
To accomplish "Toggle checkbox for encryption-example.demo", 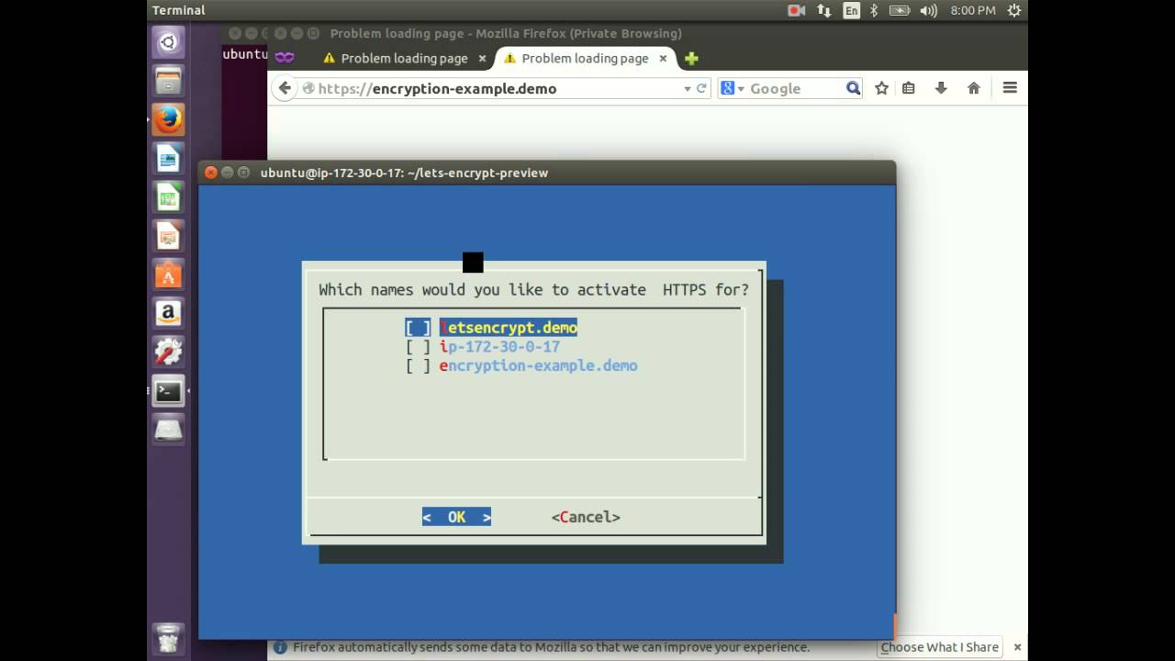I will [x=418, y=365].
